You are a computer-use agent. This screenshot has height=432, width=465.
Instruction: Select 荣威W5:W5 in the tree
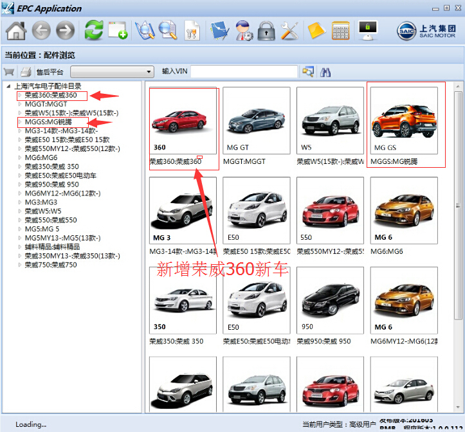click(43, 211)
